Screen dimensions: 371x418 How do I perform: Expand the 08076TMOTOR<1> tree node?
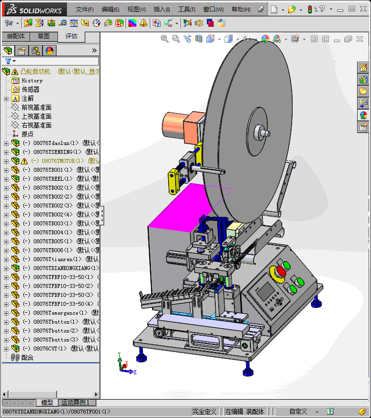click(6, 161)
